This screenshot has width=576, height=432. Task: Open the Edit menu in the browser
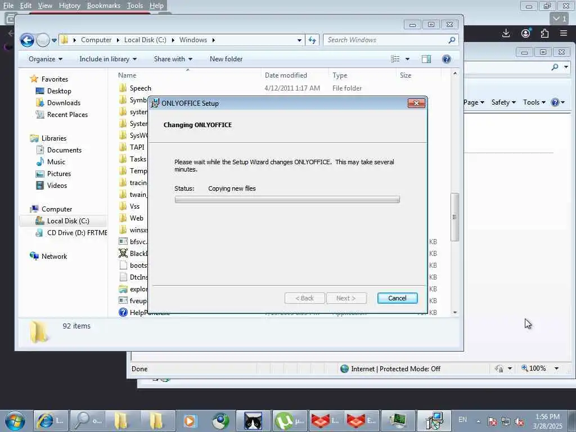[26, 6]
